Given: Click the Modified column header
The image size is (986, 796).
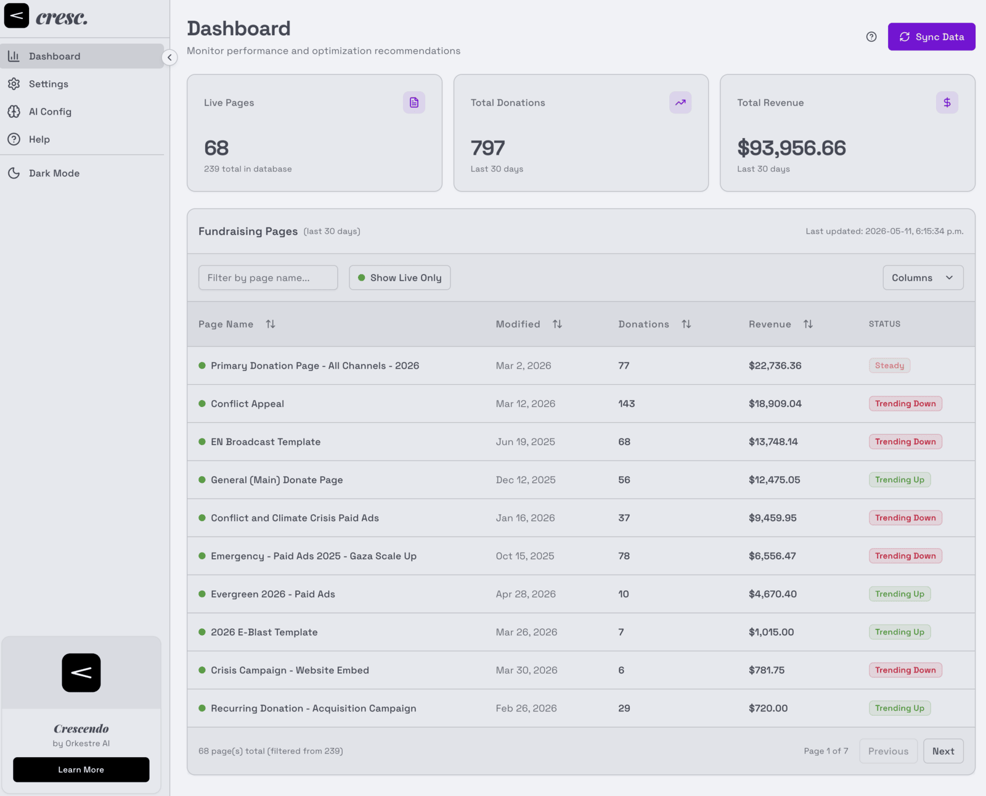Looking at the screenshot, I should (518, 324).
